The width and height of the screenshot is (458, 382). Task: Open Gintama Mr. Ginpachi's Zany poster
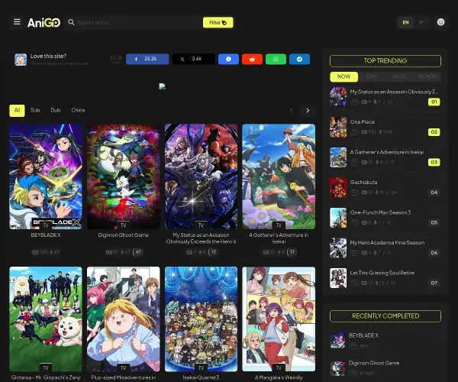coord(46,319)
